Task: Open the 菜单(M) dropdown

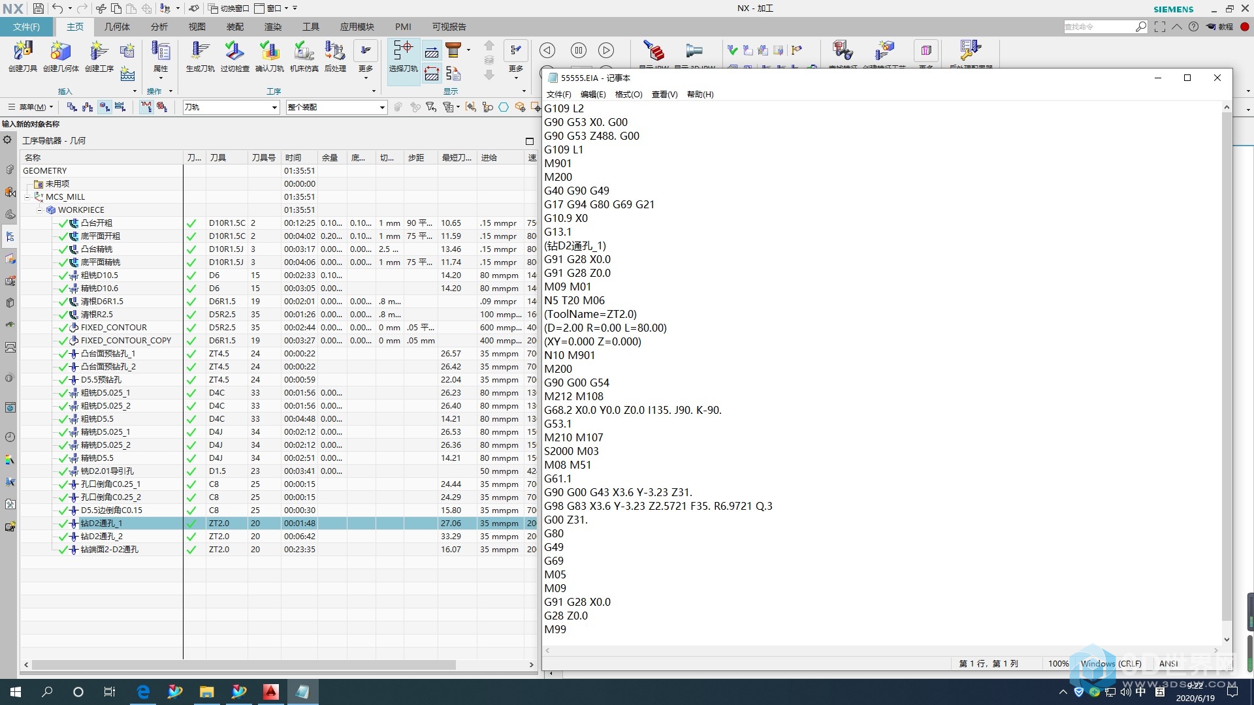Action: (30, 107)
